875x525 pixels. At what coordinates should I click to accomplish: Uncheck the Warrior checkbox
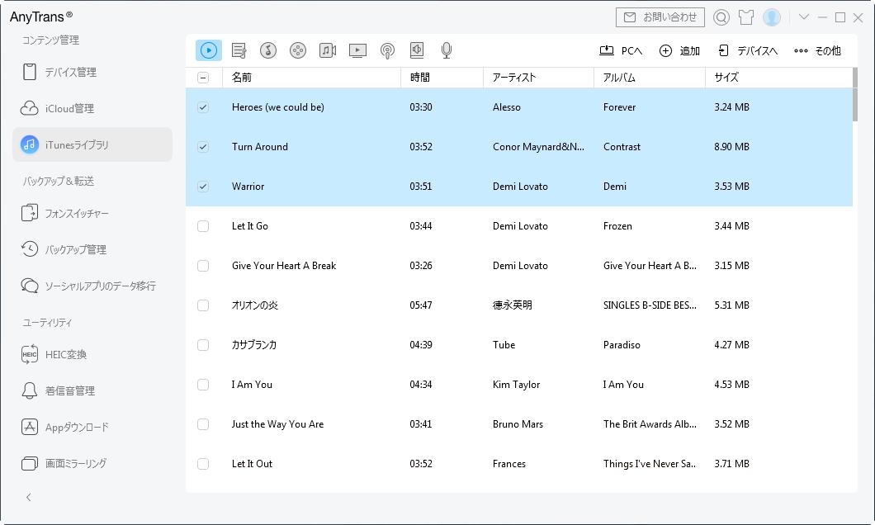pyautogui.click(x=203, y=187)
